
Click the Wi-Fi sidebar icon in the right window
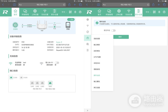point(88,25)
